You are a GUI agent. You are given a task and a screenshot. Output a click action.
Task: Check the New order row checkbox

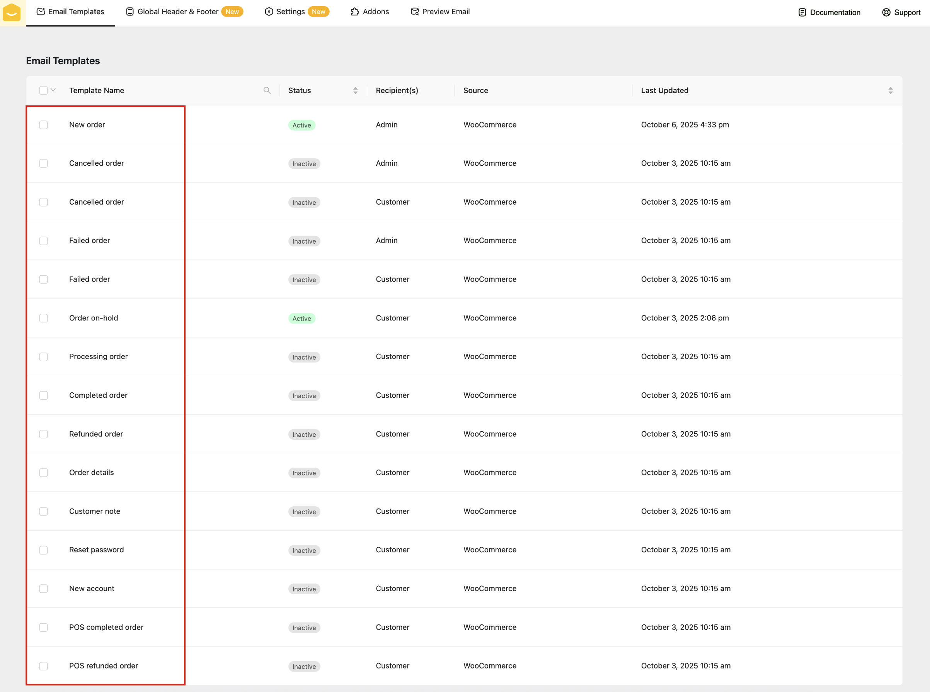point(44,125)
